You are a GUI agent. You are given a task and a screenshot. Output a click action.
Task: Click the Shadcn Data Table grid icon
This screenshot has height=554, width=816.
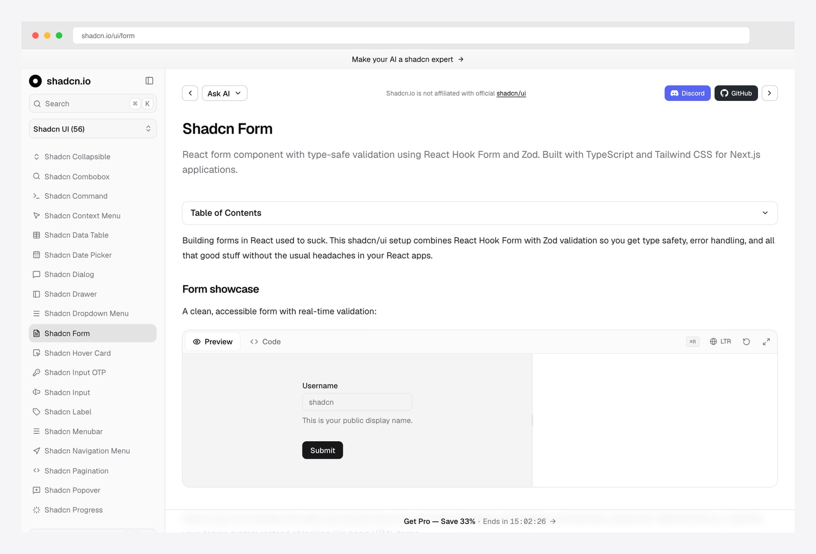37,235
